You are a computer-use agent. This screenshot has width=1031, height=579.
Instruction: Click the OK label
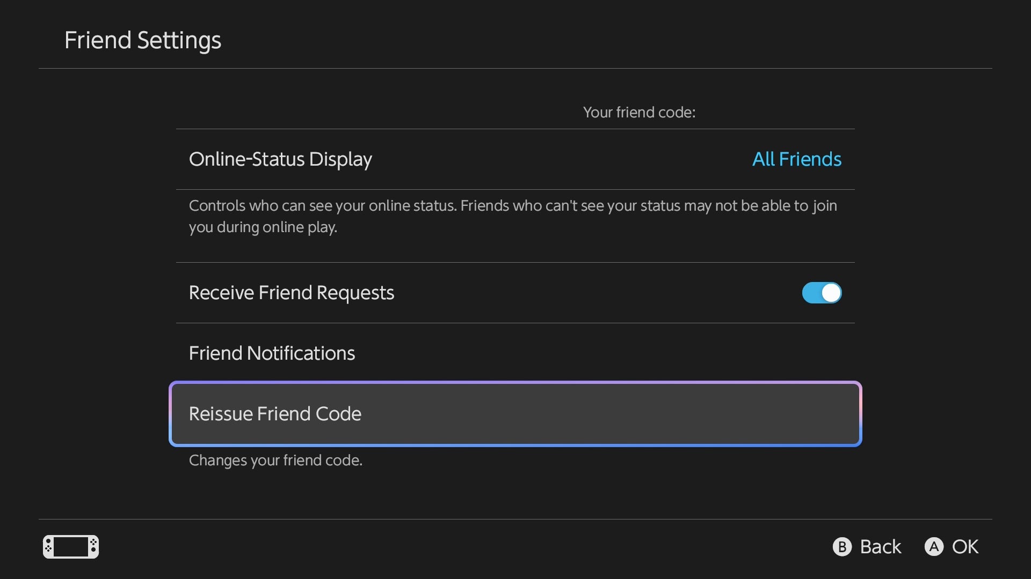point(965,547)
